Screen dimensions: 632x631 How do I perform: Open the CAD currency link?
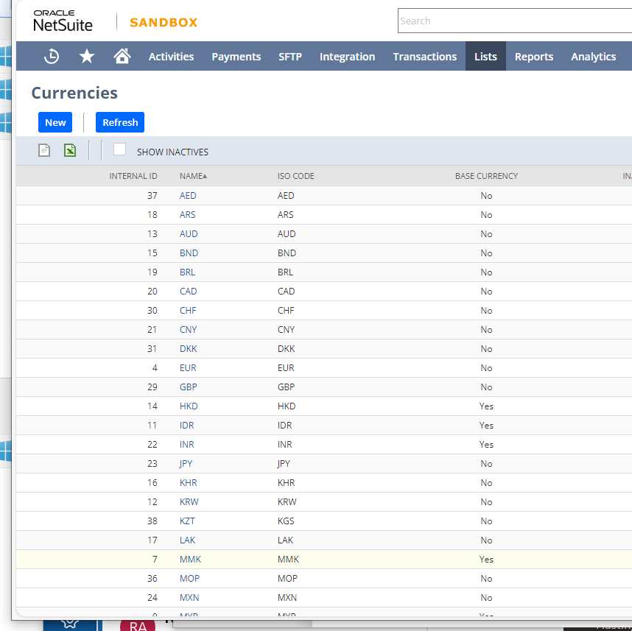[x=189, y=292]
